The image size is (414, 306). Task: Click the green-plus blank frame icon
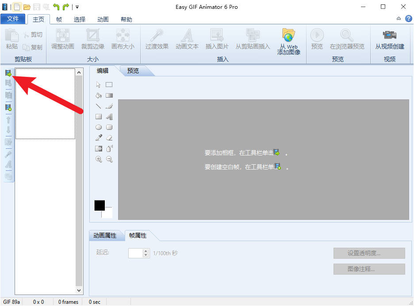(x=8, y=107)
